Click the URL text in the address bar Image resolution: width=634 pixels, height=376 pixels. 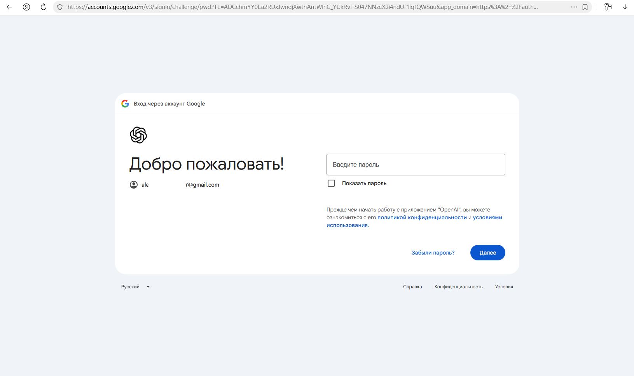pyautogui.click(x=302, y=7)
